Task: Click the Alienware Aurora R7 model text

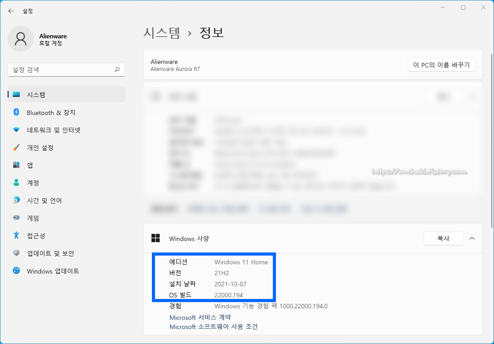Action: (x=175, y=69)
